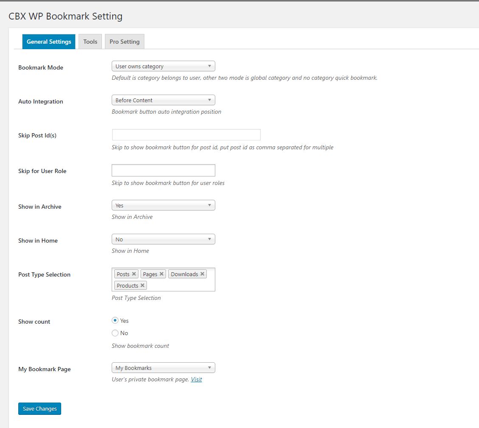479x428 pixels.
Task: Click the Save Changes button
Action: [x=39, y=408]
